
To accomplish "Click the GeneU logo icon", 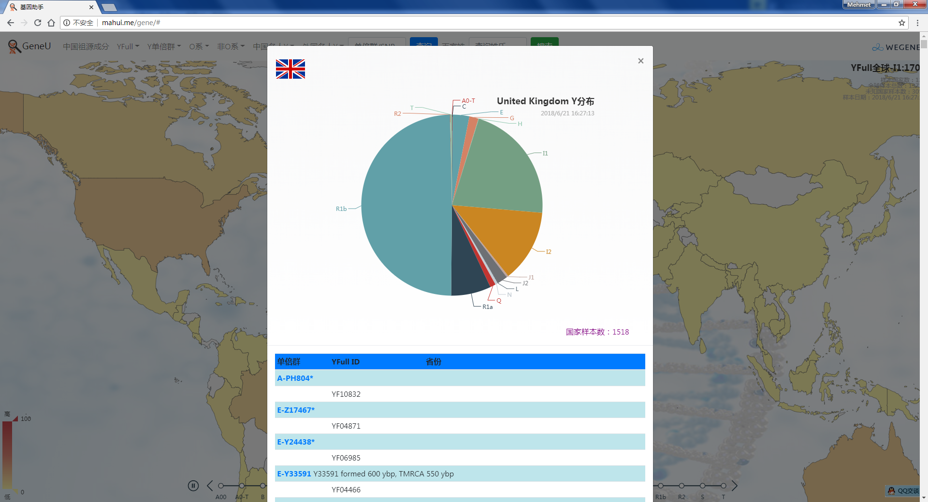I will [x=14, y=46].
